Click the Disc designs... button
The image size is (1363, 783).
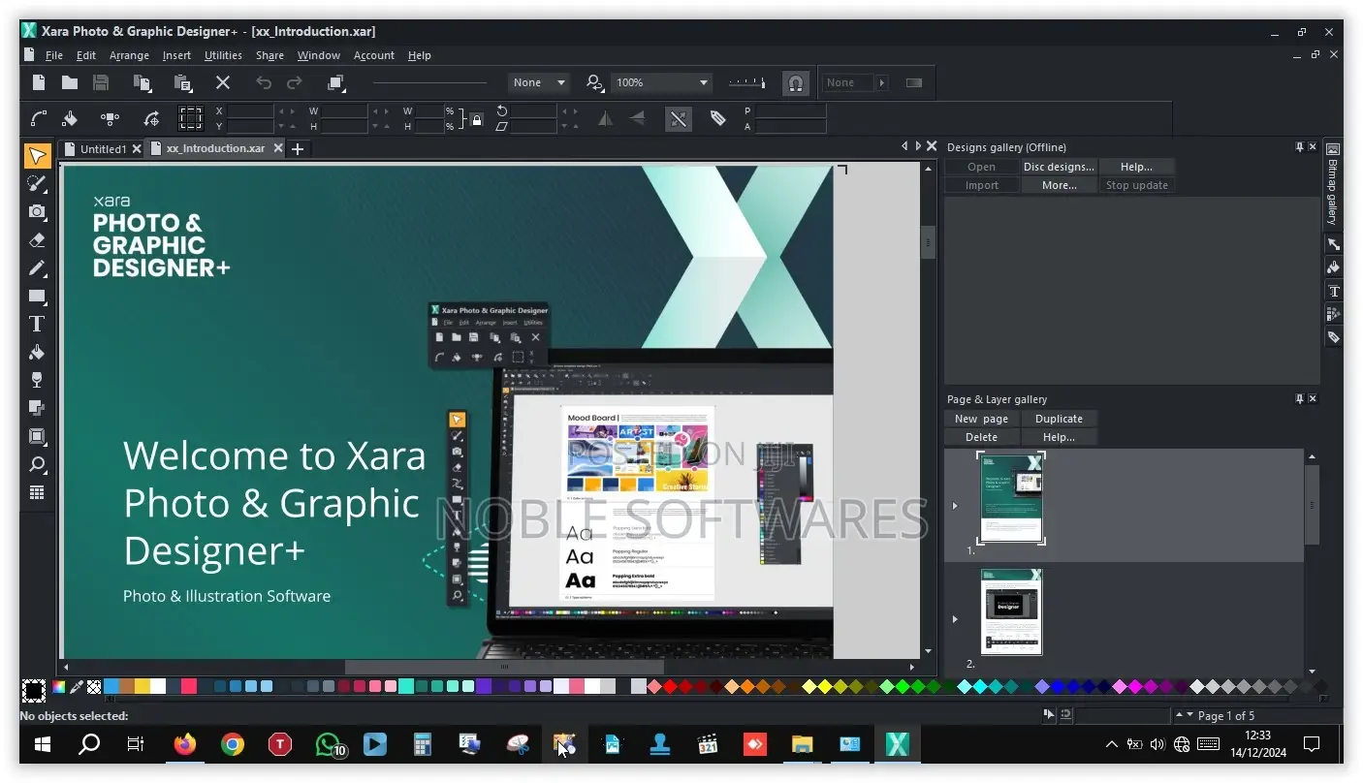(x=1059, y=167)
